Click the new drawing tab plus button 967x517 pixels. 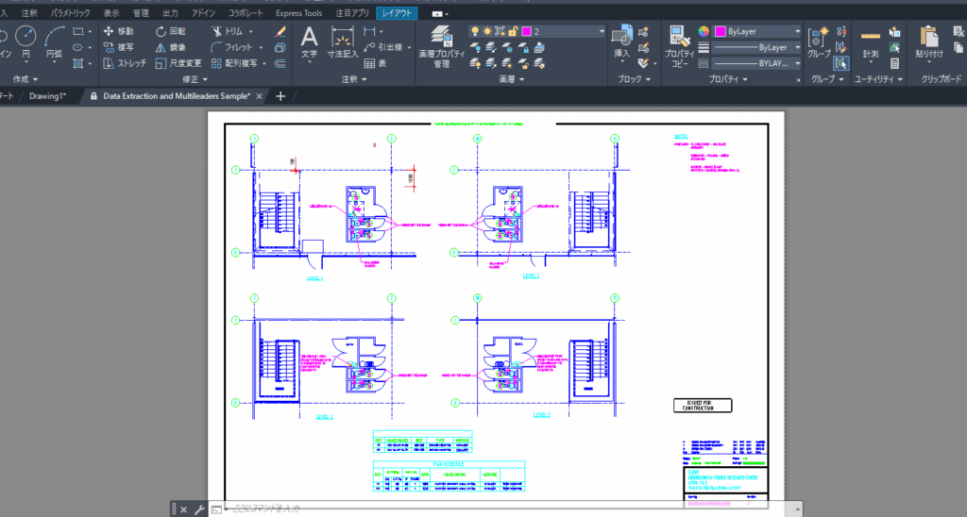(280, 96)
